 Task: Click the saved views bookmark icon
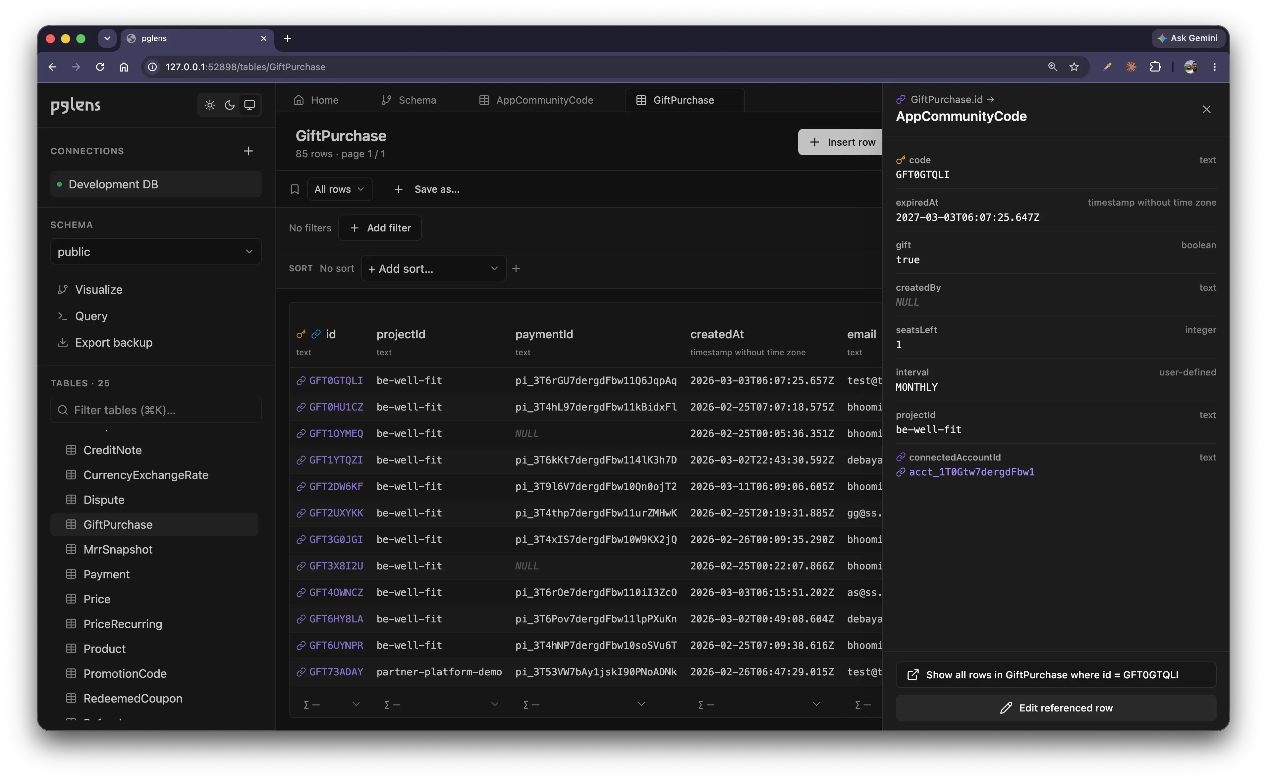[x=295, y=189]
